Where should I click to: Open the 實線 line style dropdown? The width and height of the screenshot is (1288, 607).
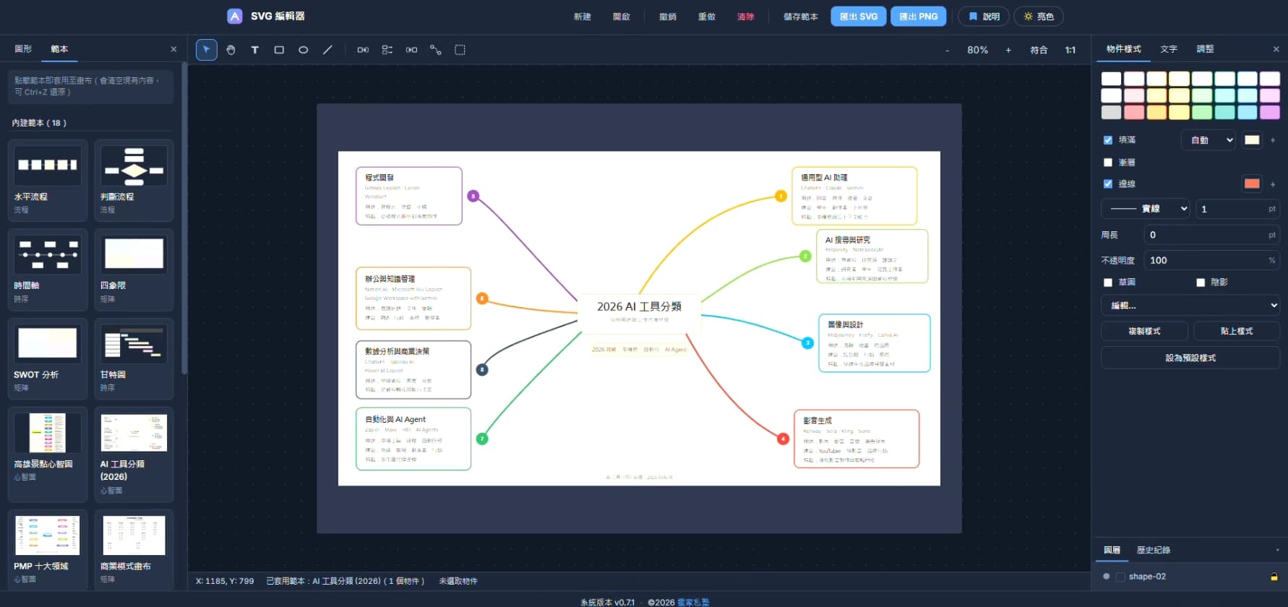[1146, 209]
